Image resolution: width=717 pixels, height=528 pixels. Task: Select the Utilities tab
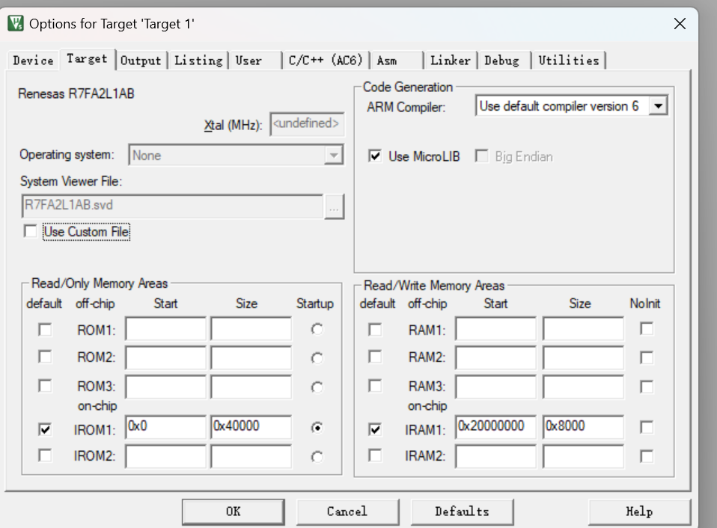tap(569, 61)
